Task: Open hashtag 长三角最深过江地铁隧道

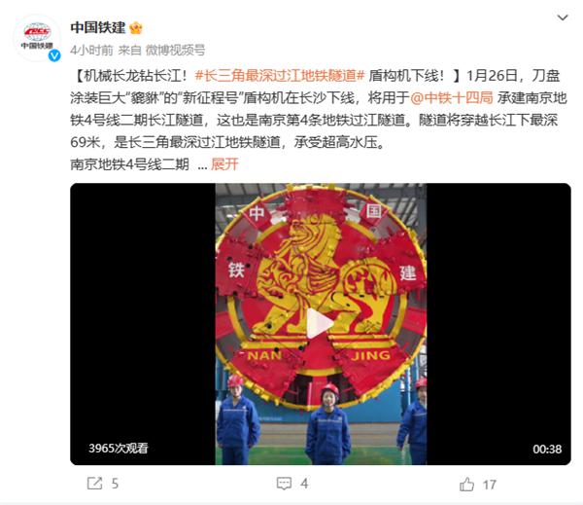Action: [280, 76]
